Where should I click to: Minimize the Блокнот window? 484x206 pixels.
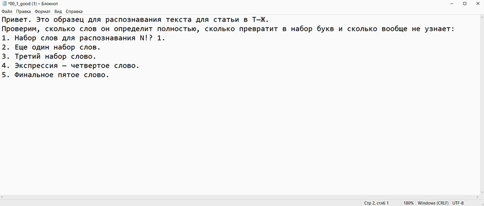450,4
